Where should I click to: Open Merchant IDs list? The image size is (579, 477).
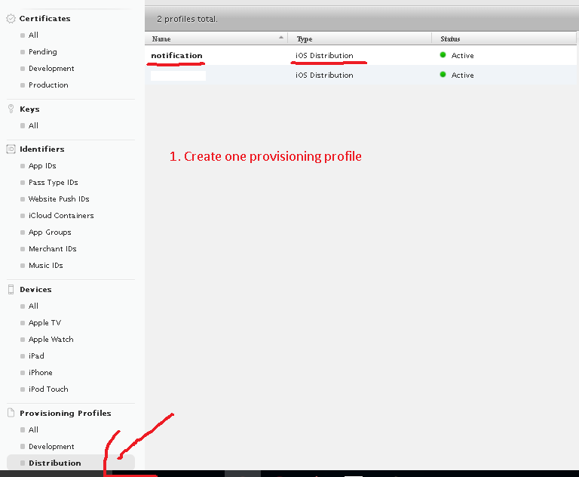pyautogui.click(x=53, y=249)
